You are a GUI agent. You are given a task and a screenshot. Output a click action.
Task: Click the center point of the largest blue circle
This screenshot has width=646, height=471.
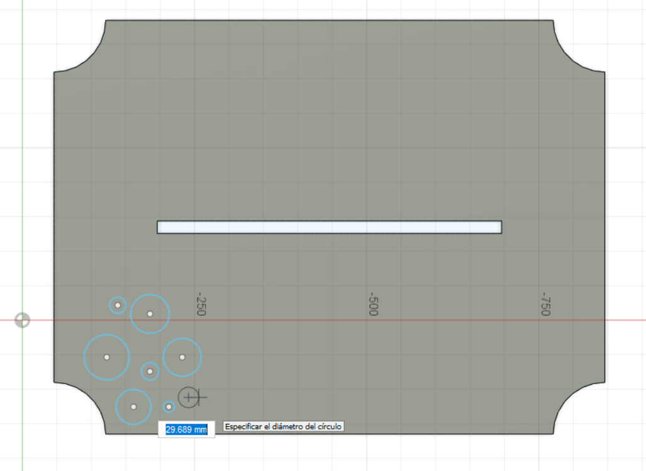107,357
